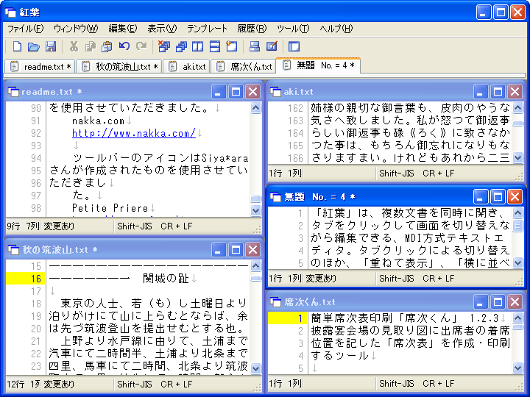
Task: Click scroll up arrow in 秋の筑波山.txt
Action: (x=256, y=266)
